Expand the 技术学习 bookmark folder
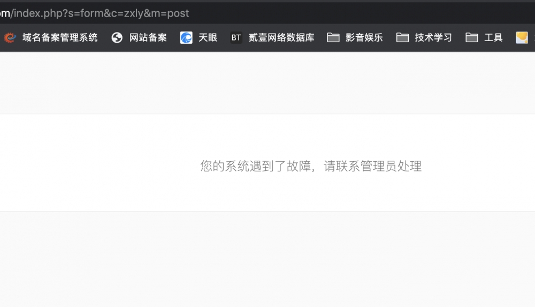Image resolution: width=535 pixels, height=307 pixels. pos(424,37)
